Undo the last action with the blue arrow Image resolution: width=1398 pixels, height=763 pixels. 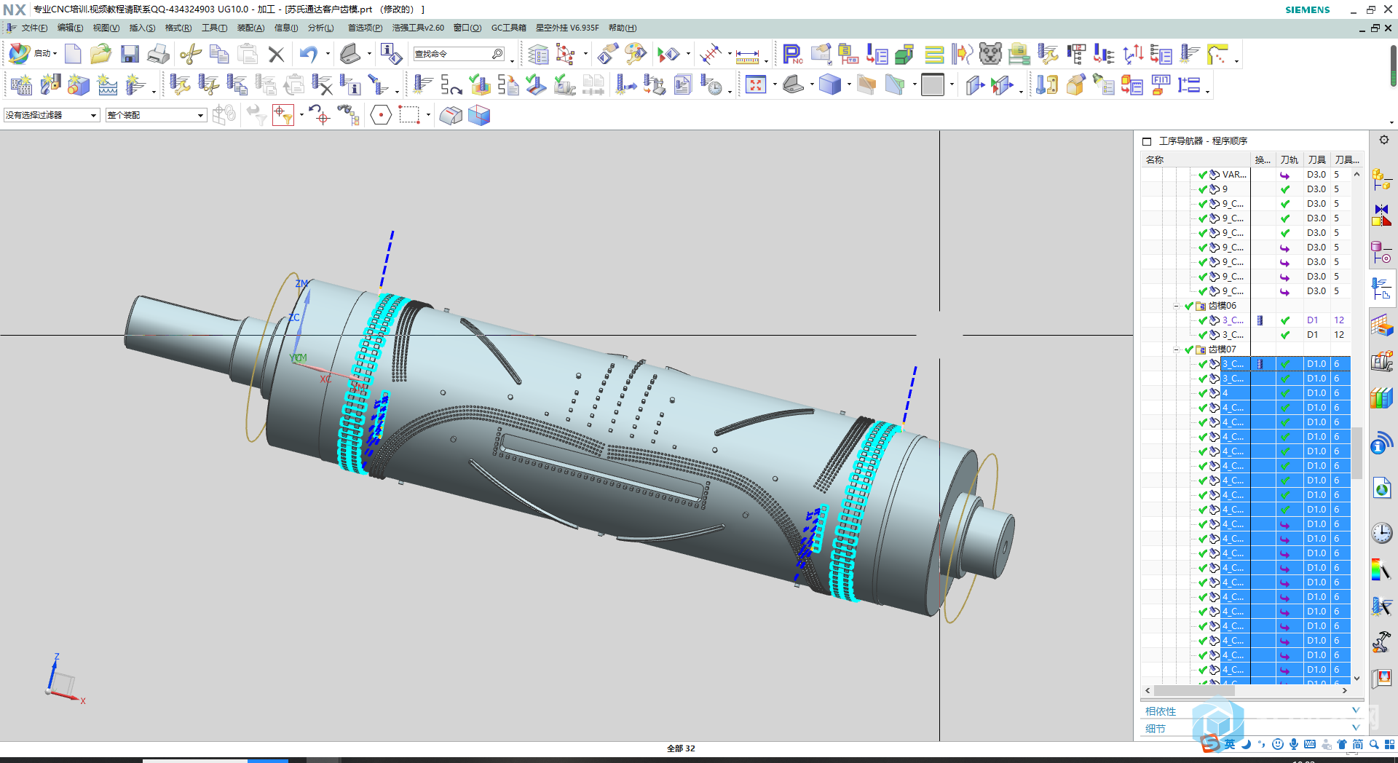(309, 54)
